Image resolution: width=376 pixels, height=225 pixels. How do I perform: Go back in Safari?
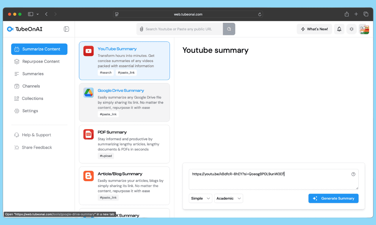click(46, 14)
